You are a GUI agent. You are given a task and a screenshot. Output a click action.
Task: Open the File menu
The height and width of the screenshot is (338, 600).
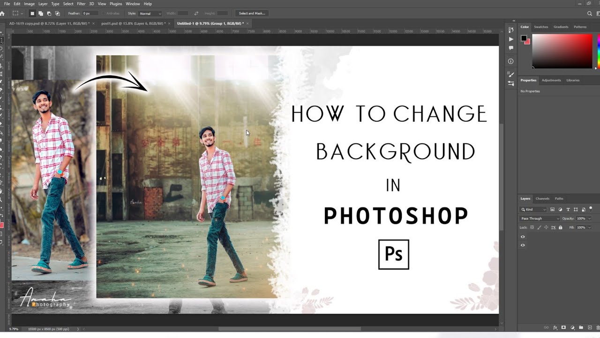point(7,4)
